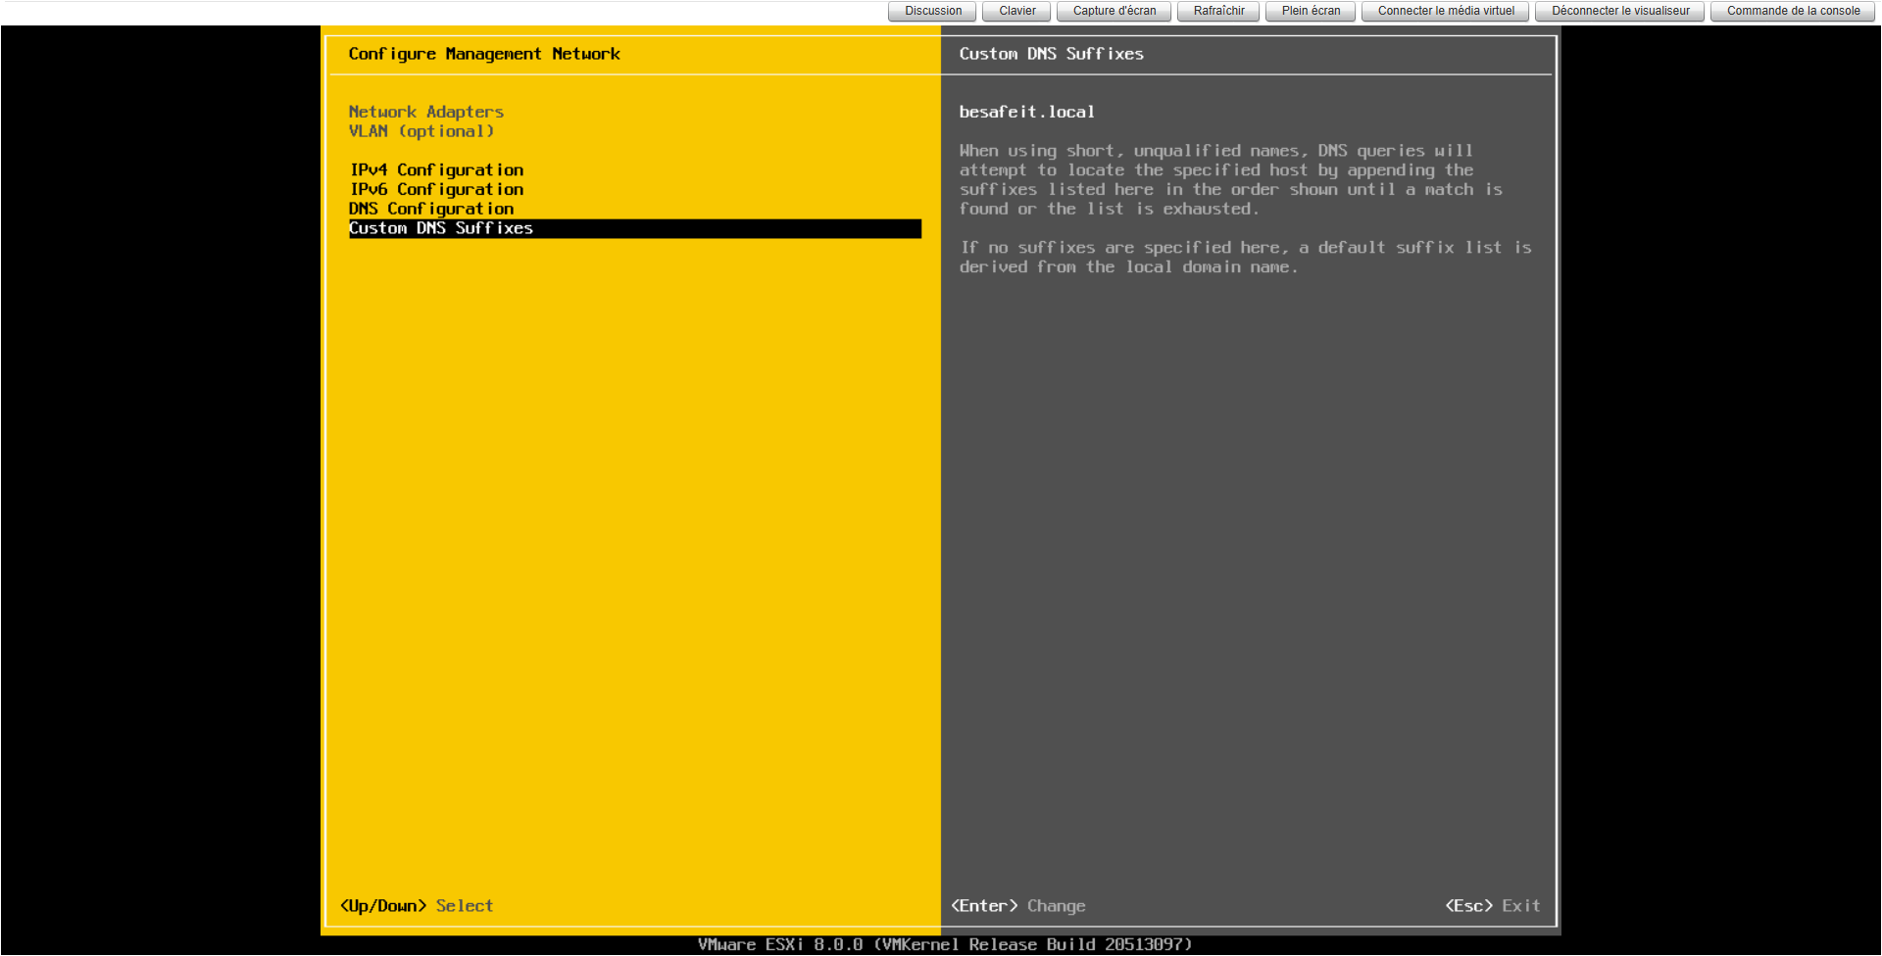This screenshot has width=1882, height=956.
Task: Click the <Esc> Exit hint
Action: pyautogui.click(x=1493, y=906)
